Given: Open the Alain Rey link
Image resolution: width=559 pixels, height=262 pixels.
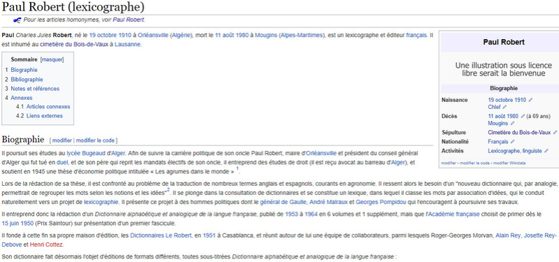Looking at the screenshot, I should point(509,235).
